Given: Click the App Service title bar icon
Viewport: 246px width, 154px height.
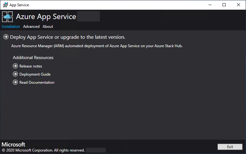Looking at the screenshot, I should pyautogui.click(x=5, y=5).
